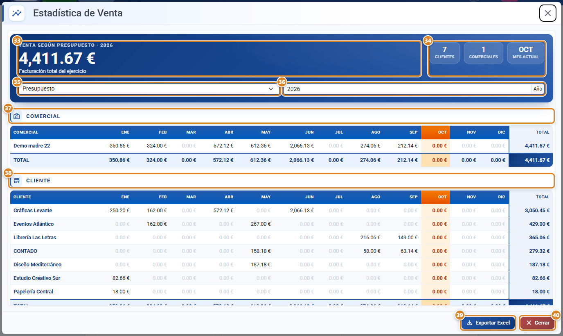Close the Estadística de Venta dialog via X
This screenshot has width=563, height=336.
point(548,13)
